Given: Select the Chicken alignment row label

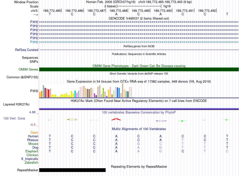Looking at the screenshot, I should 32,155.
